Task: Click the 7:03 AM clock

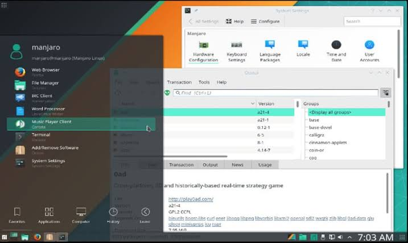Action: coord(375,237)
